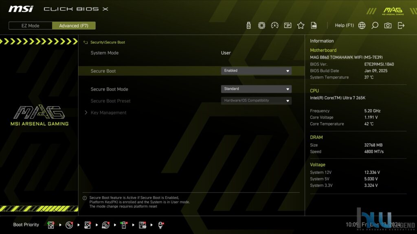
Task: Click the card-shaped icon left of the star
Action: click(x=288, y=26)
